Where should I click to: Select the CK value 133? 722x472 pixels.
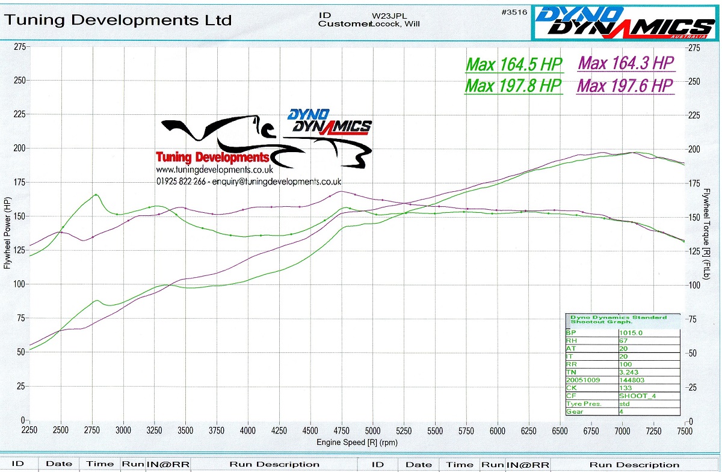tap(625, 388)
